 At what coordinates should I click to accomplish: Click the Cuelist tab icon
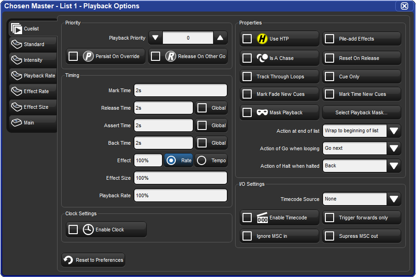point(17,29)
